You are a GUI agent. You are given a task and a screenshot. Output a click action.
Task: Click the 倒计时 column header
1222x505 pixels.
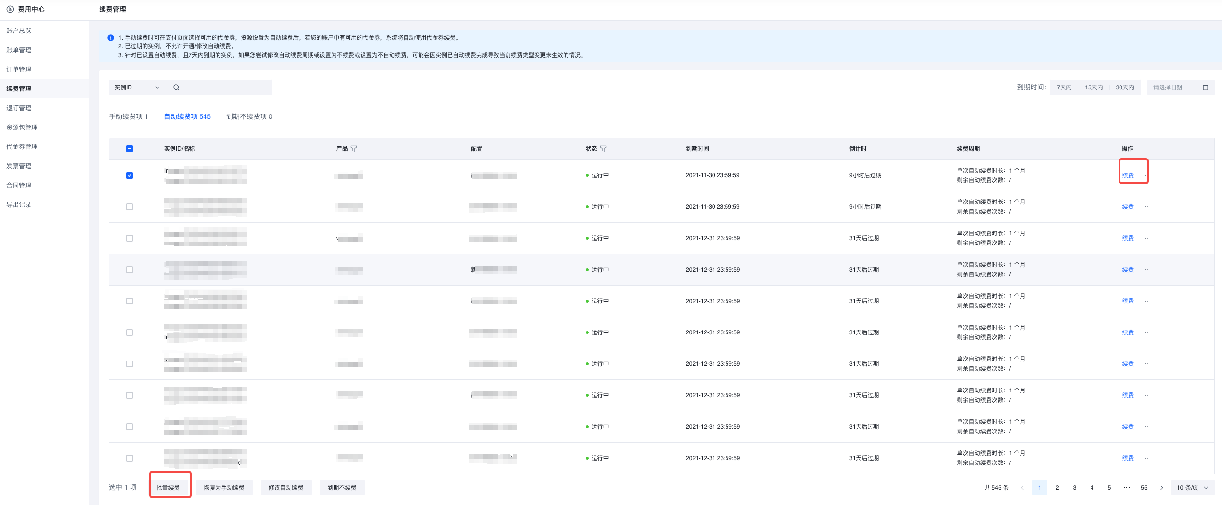coord(858,149)
